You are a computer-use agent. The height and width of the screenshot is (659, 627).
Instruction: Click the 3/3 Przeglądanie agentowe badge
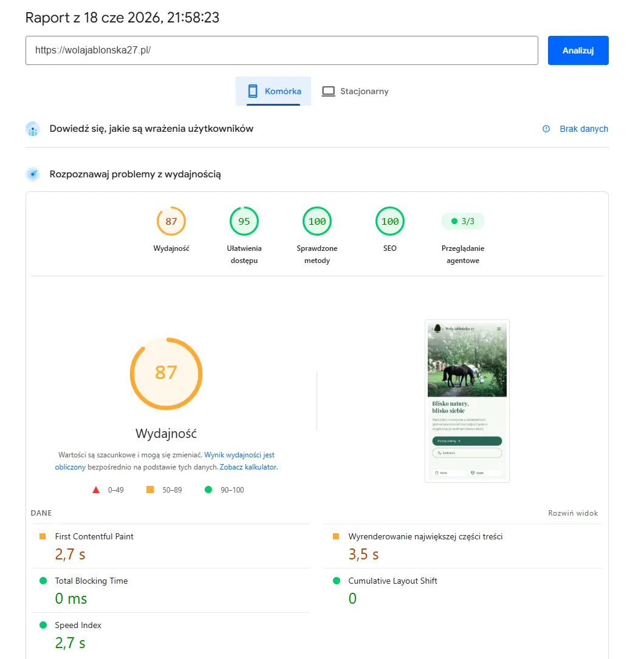point(462,221)
